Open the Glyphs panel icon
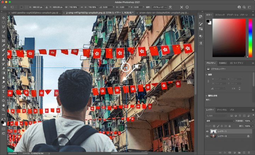Viewport: 255px width, 155px height. (x=201, y=43)
